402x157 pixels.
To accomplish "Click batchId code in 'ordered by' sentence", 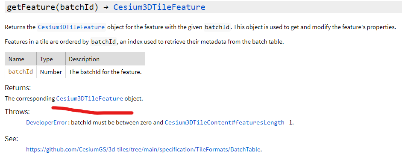I will [x=103, y=42].
